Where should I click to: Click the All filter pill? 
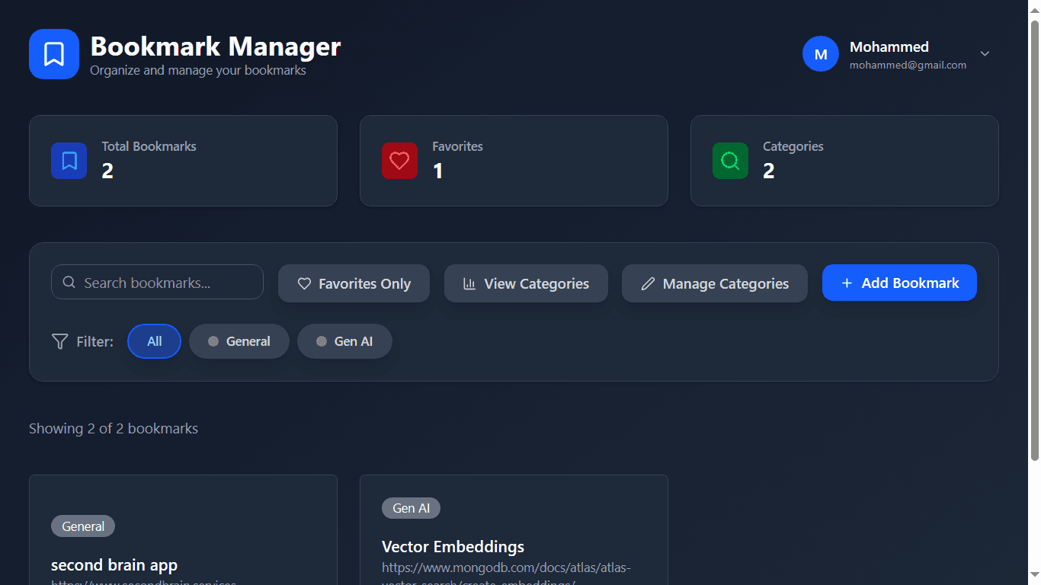(154, 341)
